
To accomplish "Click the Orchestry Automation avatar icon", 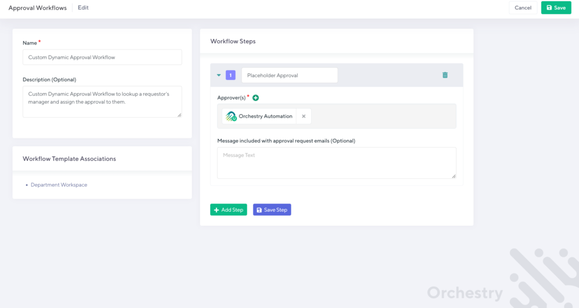I will click(231, 116).
